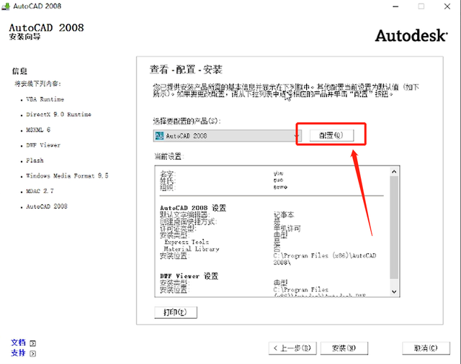Click the settings list scroll down arrow
461x364 pixels.
pos(394,291)
